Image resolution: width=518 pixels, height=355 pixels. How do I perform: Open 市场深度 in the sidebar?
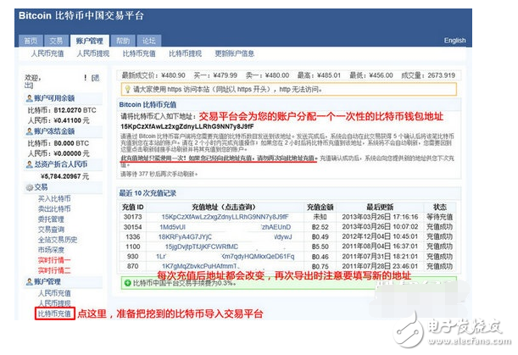51,250
